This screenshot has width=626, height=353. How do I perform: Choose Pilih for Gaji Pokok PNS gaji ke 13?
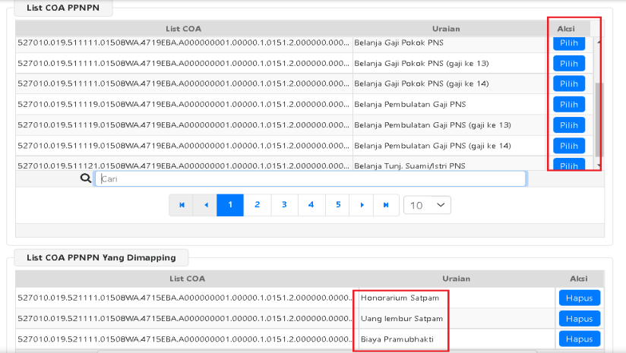[569, 64]
